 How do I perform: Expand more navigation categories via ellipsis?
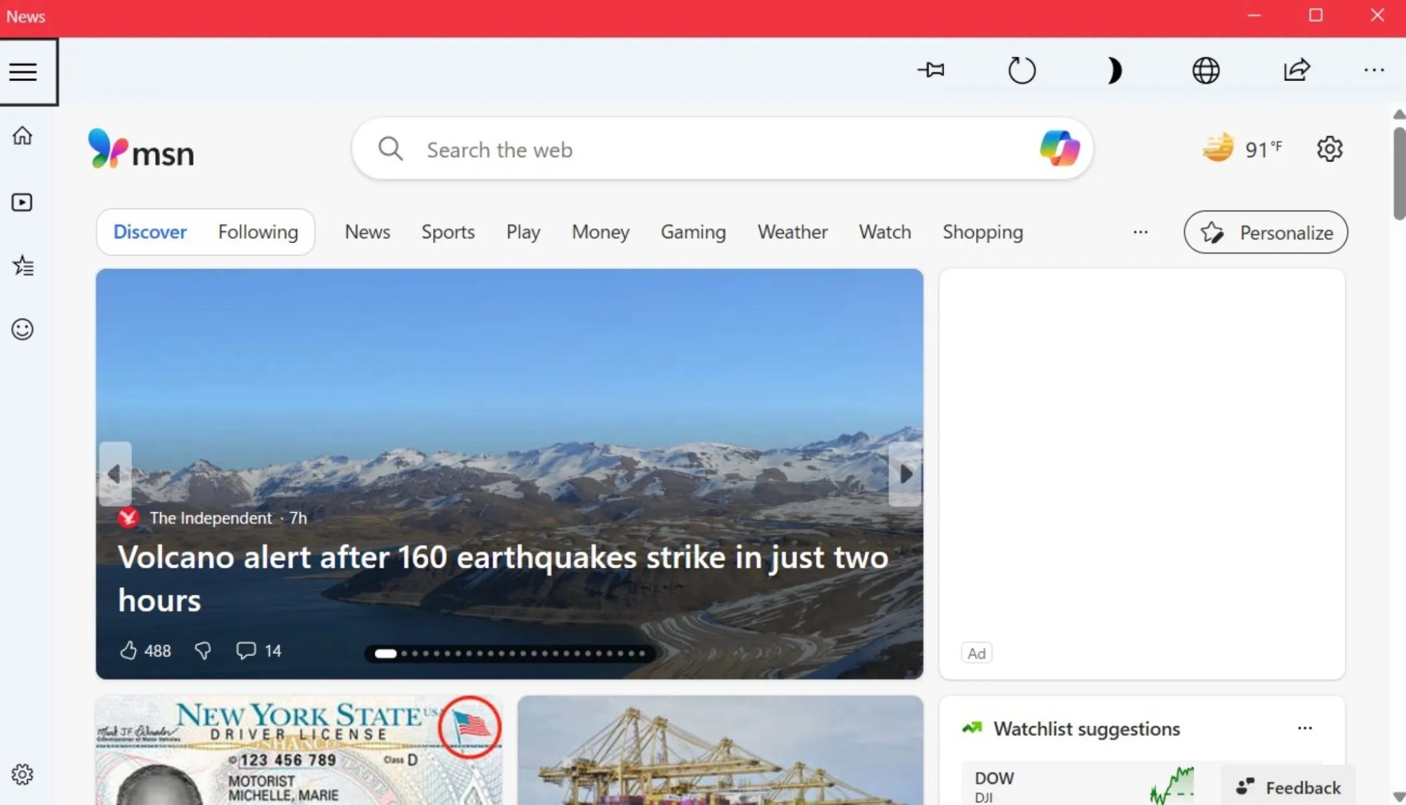tap(1140, 232)
